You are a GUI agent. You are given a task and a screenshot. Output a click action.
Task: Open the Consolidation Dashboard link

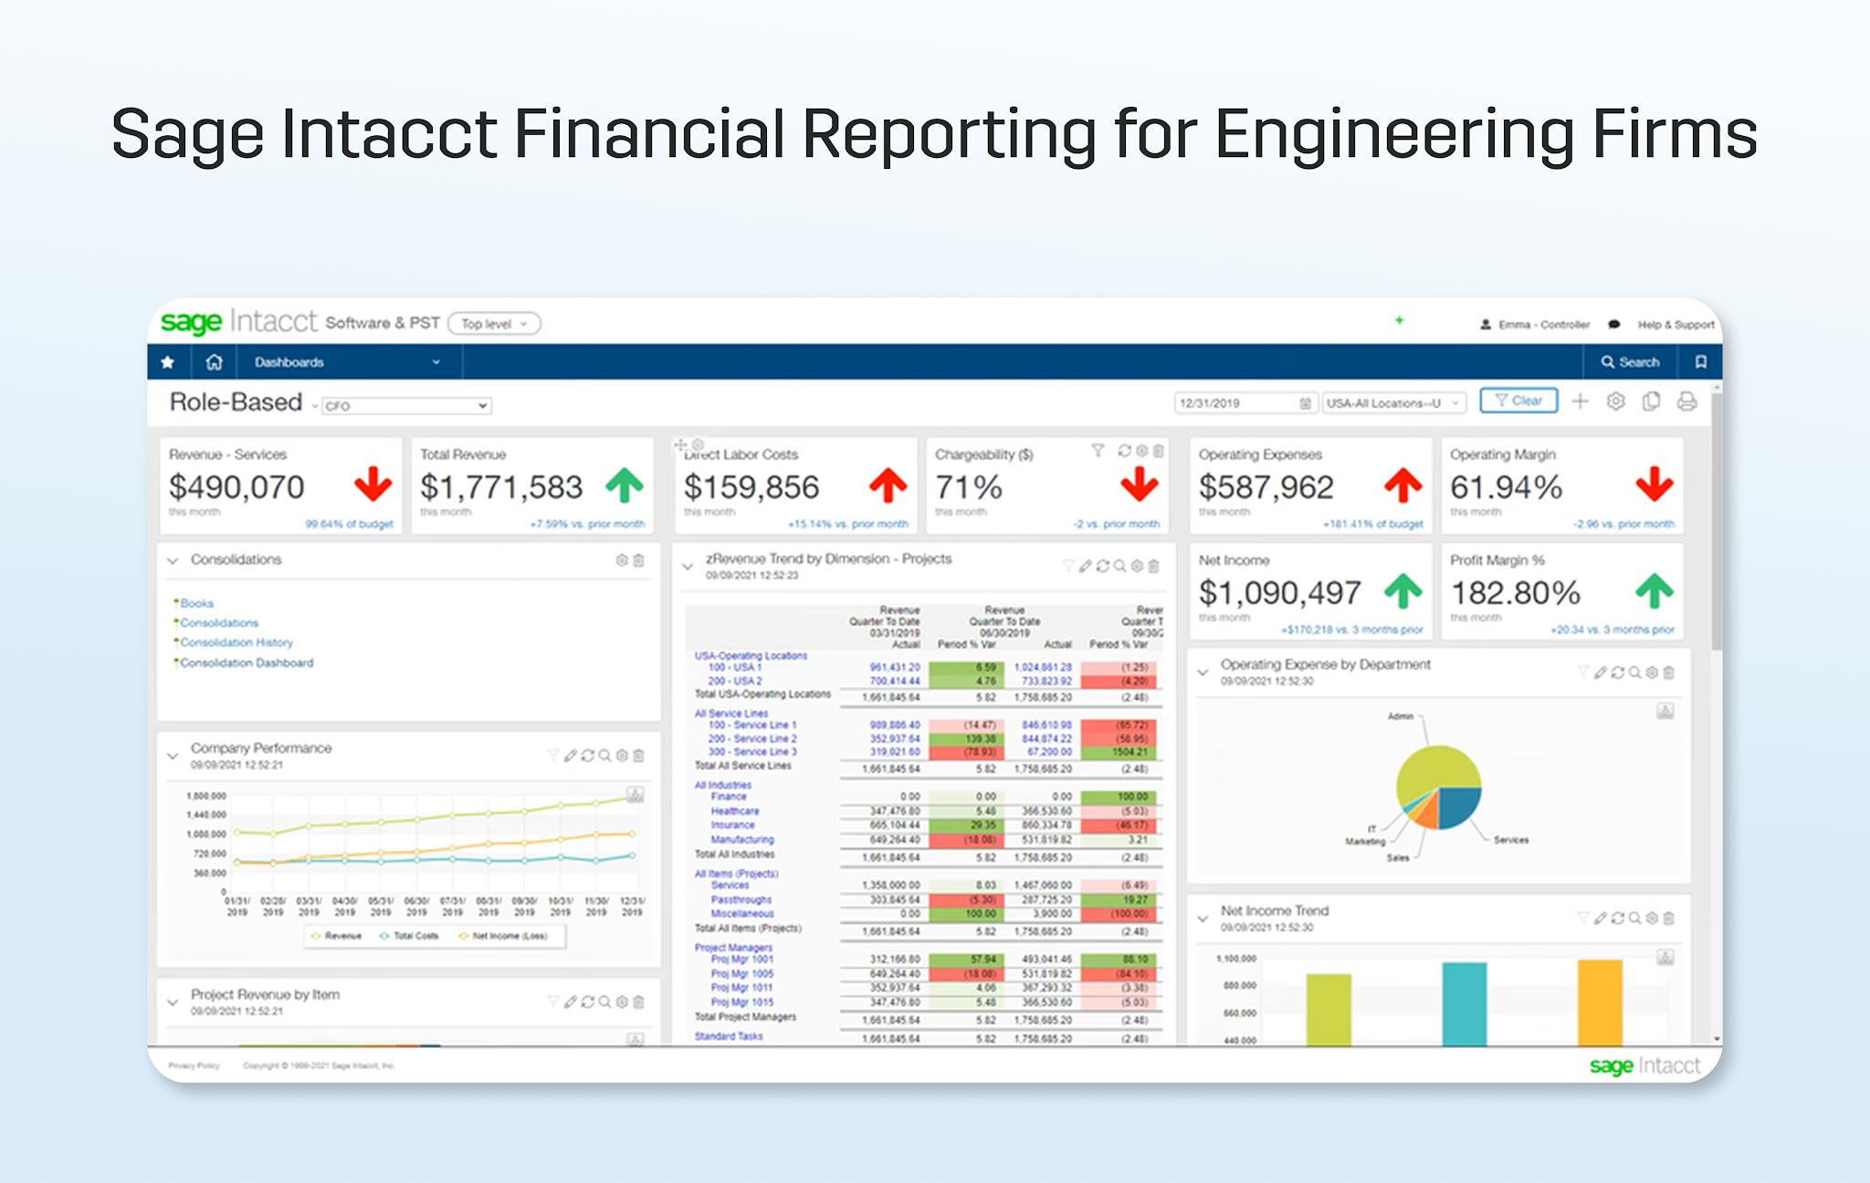pyautogui.click(x=247, y=663)
